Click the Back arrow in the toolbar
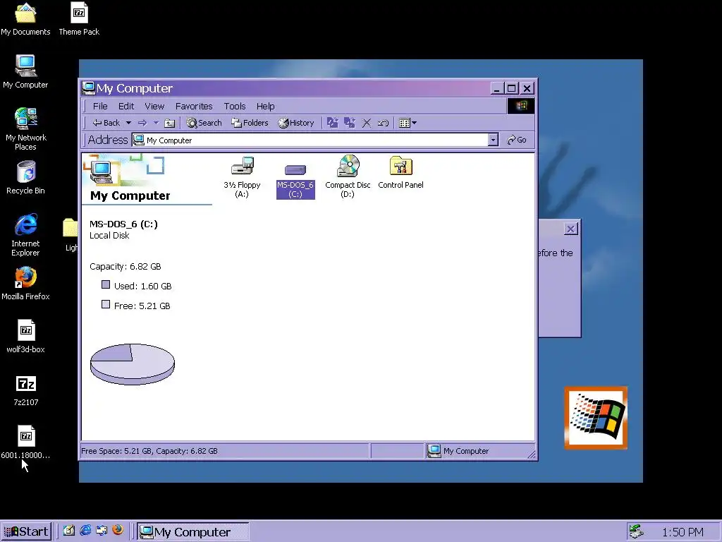 106,123
